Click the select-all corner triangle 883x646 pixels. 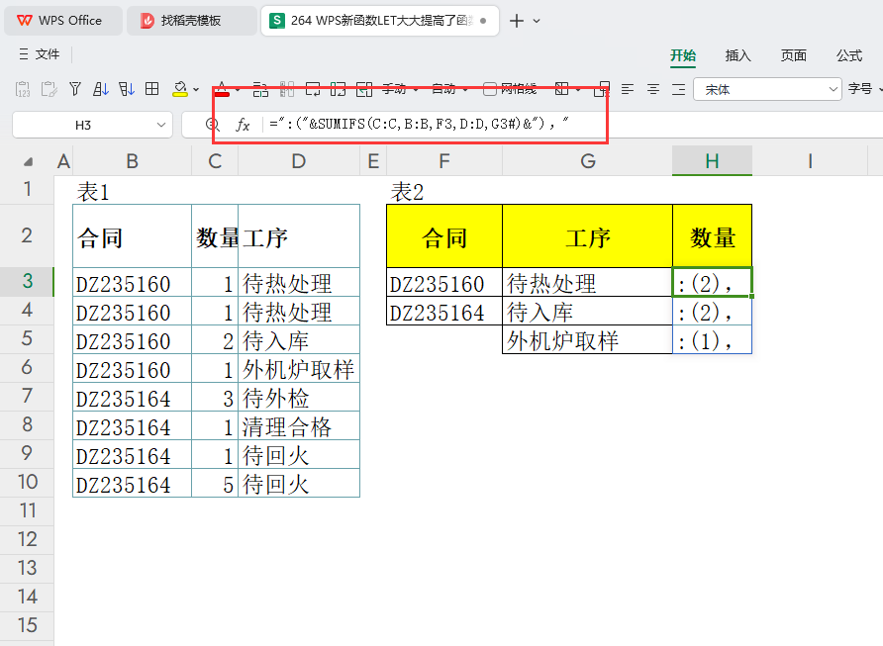click(28, 162)
